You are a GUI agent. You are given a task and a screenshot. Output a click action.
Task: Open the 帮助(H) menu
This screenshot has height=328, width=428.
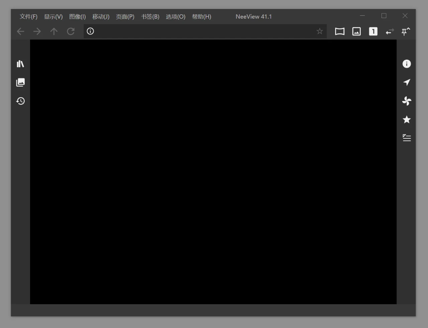(202, 17)
